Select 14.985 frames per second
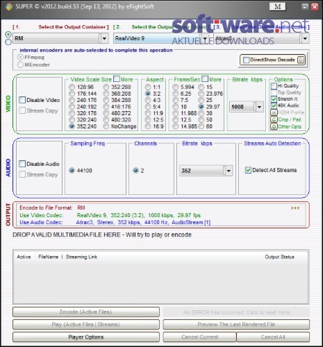 point(176,126)
